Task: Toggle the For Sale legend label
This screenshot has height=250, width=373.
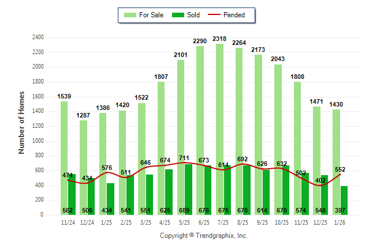Action: click(151, 16)
